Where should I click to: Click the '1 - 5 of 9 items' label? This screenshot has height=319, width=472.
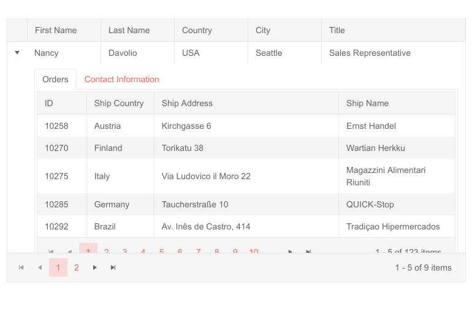tap(423, 267)
